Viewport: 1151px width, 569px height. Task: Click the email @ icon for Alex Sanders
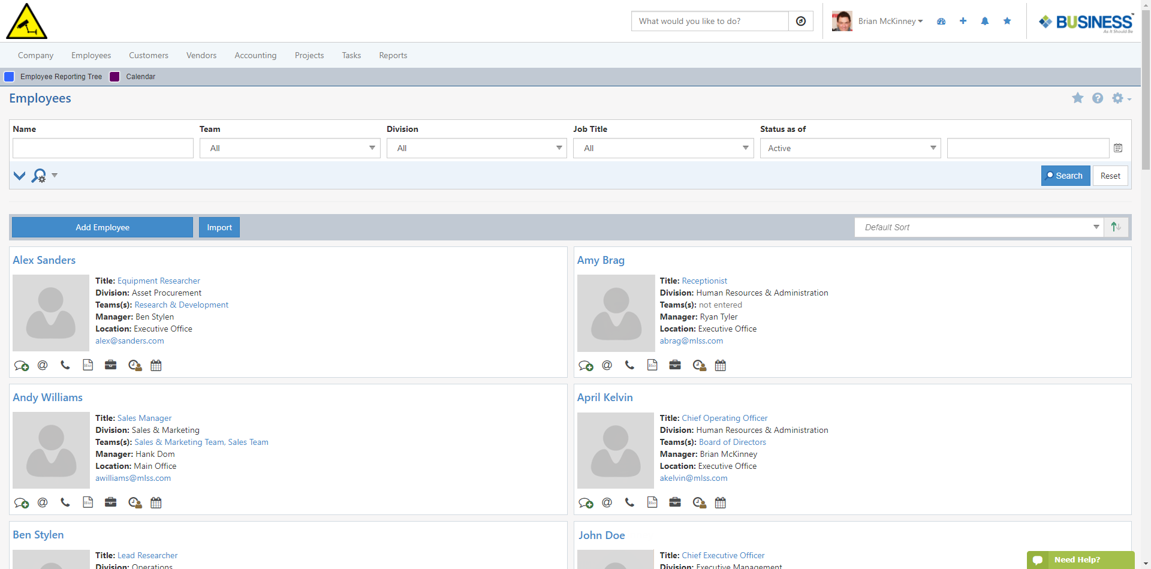pyautogui.click(x=43, y=365)
